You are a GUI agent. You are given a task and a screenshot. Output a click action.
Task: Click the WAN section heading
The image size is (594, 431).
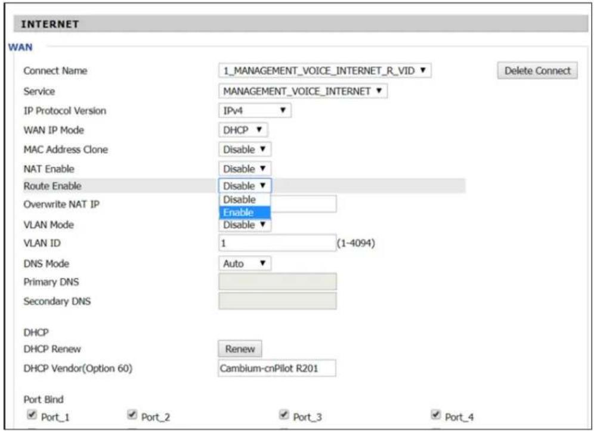click(x=20, y=47)
